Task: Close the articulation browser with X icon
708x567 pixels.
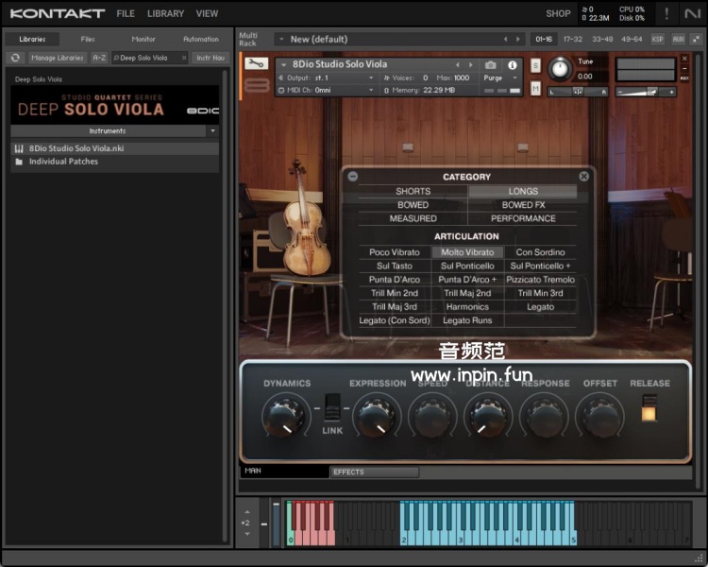Action: (x=583, y=176)
